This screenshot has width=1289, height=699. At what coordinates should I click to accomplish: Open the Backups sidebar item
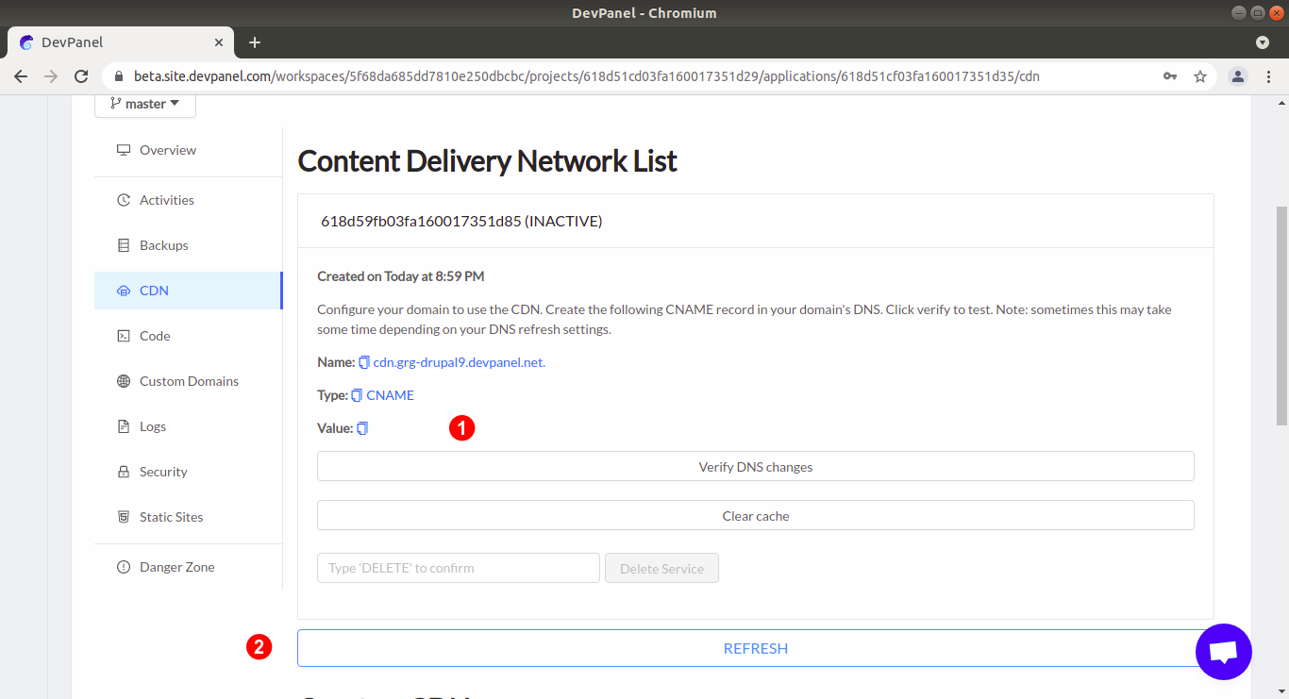coord(163,245)
